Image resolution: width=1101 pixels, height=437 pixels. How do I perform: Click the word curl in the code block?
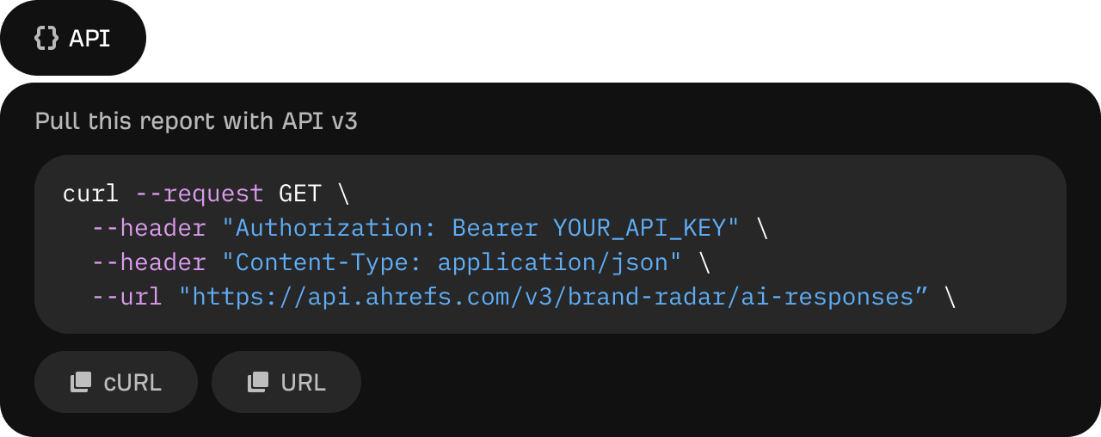coord(90,194)
